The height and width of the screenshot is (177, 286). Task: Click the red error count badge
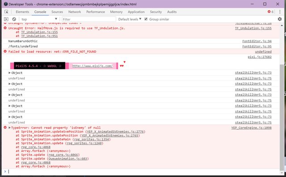tap(270, 12)
